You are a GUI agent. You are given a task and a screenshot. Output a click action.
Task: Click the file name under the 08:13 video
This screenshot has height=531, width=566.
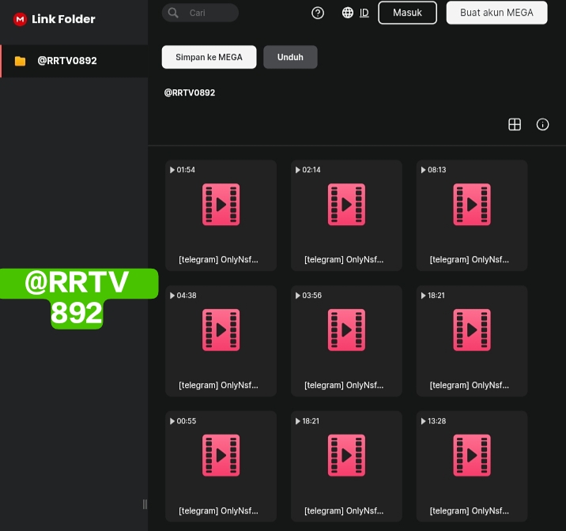pyautogui.click(x=470, y=260)
